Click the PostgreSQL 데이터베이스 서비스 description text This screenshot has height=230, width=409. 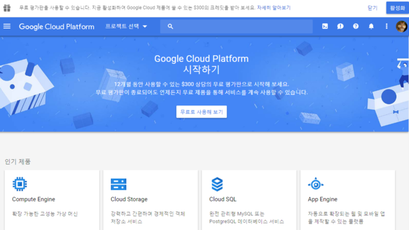[x=247, y=221]
